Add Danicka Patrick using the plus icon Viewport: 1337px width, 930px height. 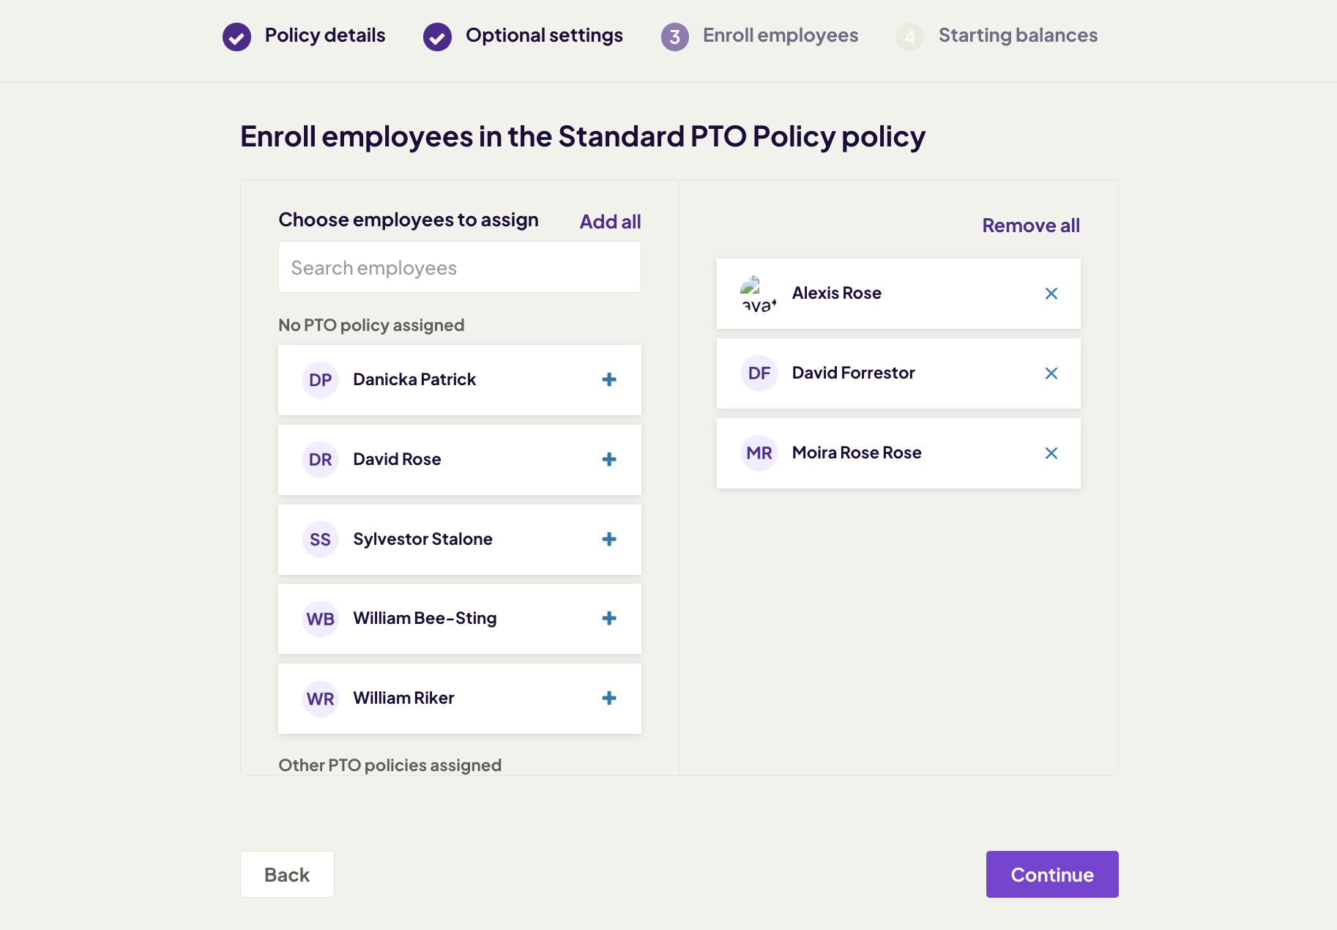(608, 380)
